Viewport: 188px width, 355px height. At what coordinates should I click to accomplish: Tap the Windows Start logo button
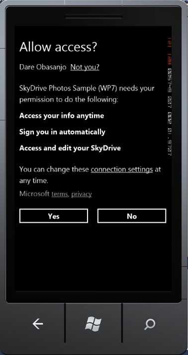click(94, 324)
